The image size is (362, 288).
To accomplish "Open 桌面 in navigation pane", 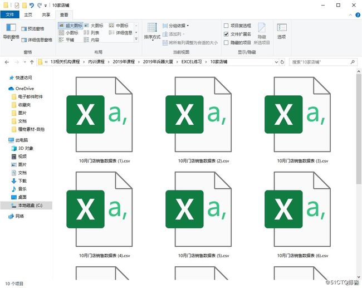I will tap(19, 197).
